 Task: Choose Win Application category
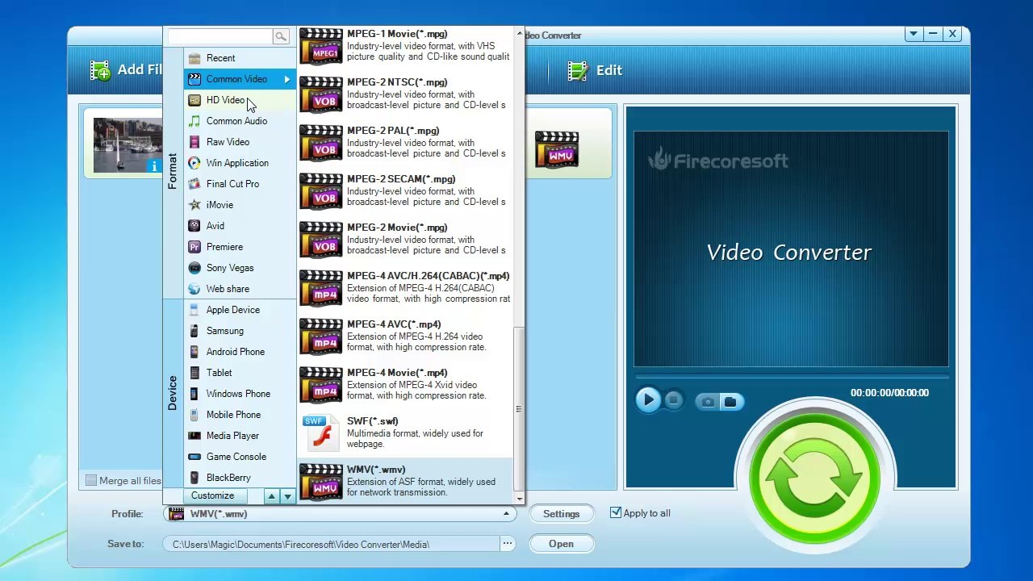click(x=240, y=163)
